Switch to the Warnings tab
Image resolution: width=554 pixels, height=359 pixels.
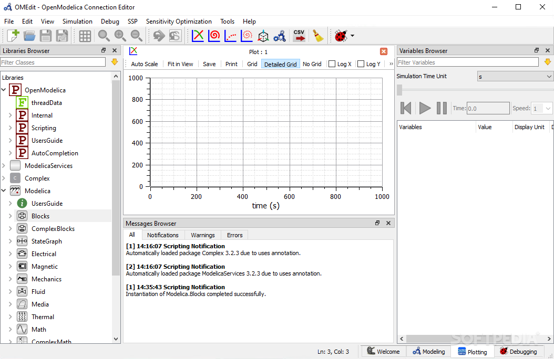(x=203, y=235)
